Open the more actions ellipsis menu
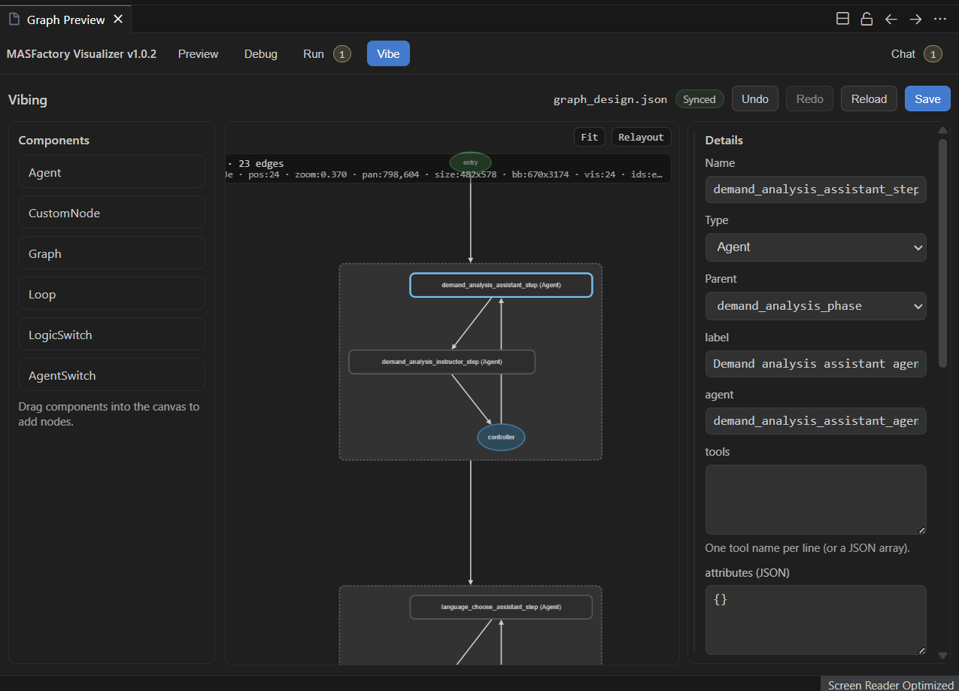The height and width of the screenshot is (691, 959). click(939, 19)
